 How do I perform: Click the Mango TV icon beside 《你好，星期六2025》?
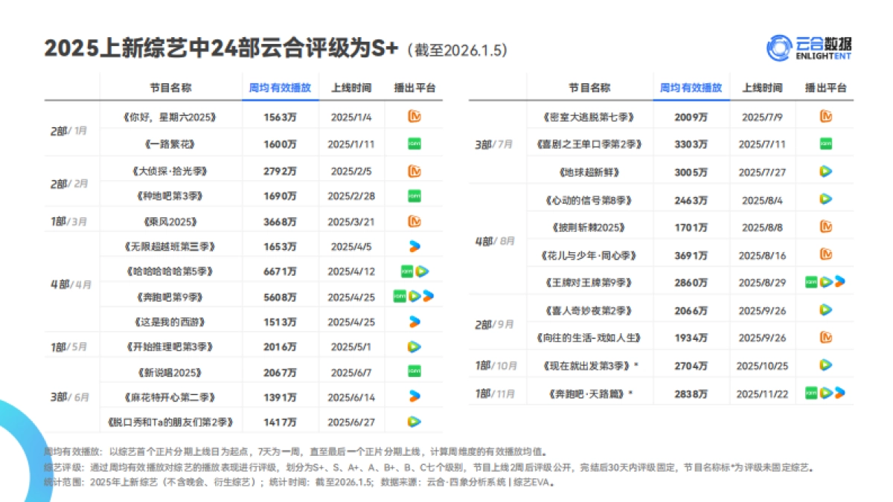415,117
